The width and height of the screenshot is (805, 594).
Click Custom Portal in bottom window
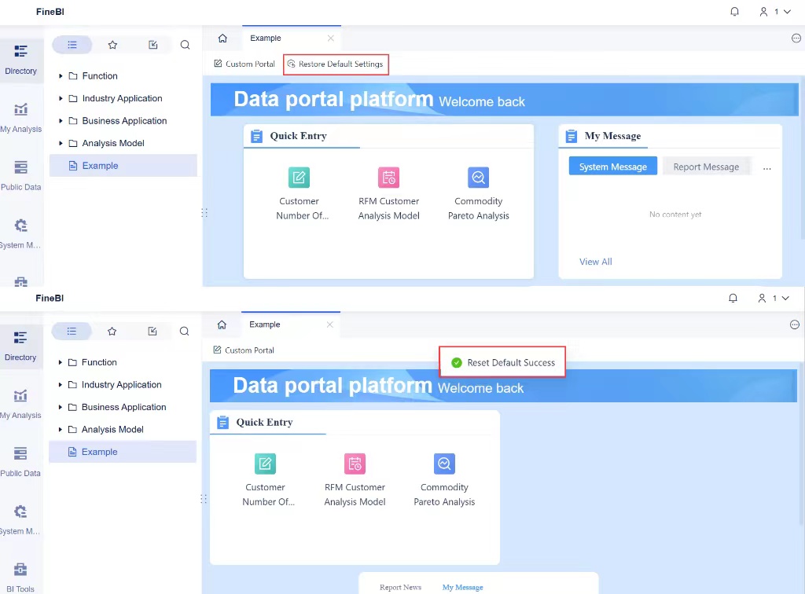pyautogui.click(x=244, y=350)
